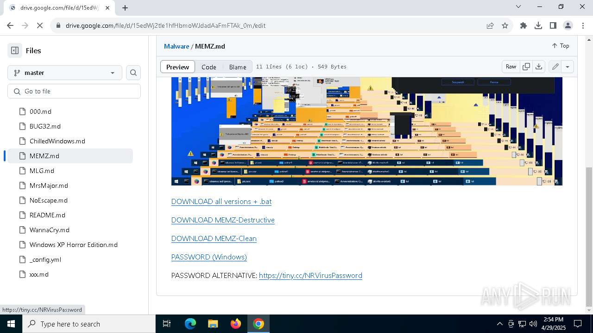Stop loading the page
This screenshot has height=333, width=593.
pos(40,25)
